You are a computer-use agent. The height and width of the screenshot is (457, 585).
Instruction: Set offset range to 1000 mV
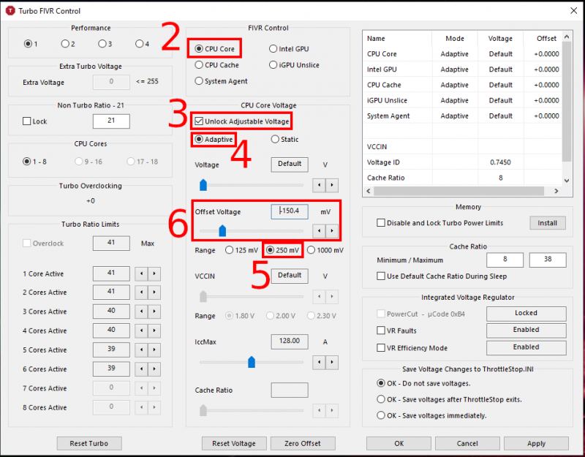[325, 250]
